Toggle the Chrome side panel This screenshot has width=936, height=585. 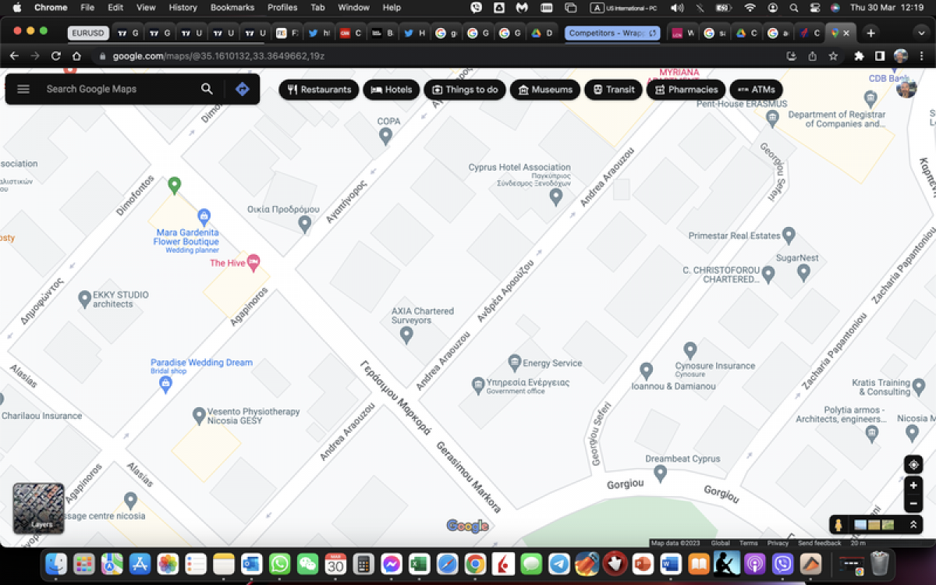880,56
